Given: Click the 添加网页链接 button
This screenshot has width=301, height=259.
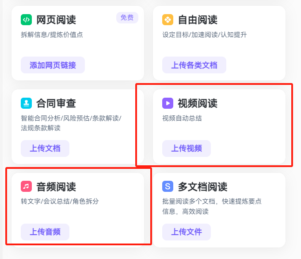Looking at the screenshot, I should [53, 65].
